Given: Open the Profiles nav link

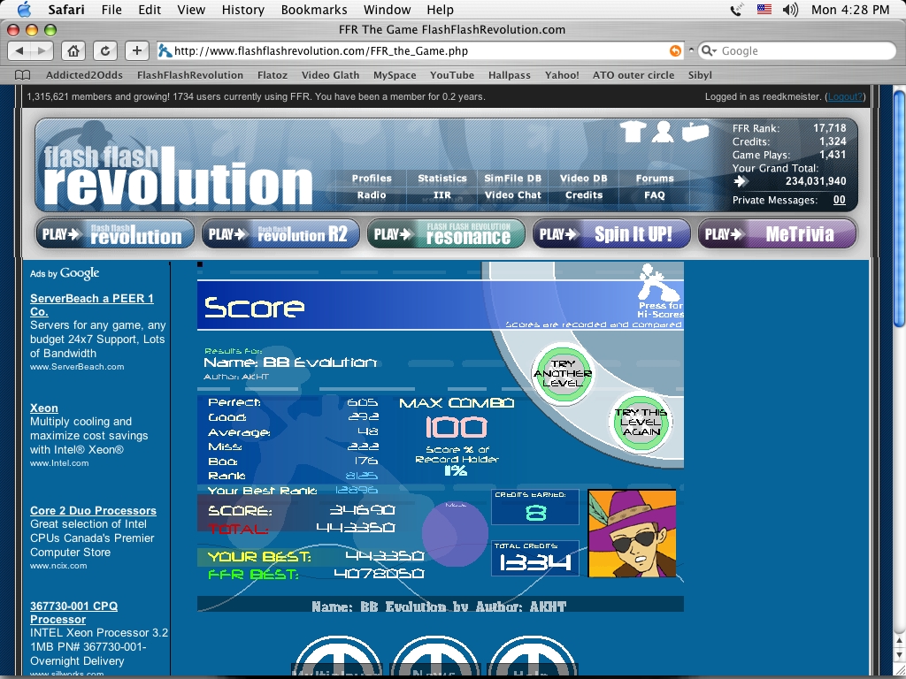Looking at the screenshot, I should tap(372, 179).
